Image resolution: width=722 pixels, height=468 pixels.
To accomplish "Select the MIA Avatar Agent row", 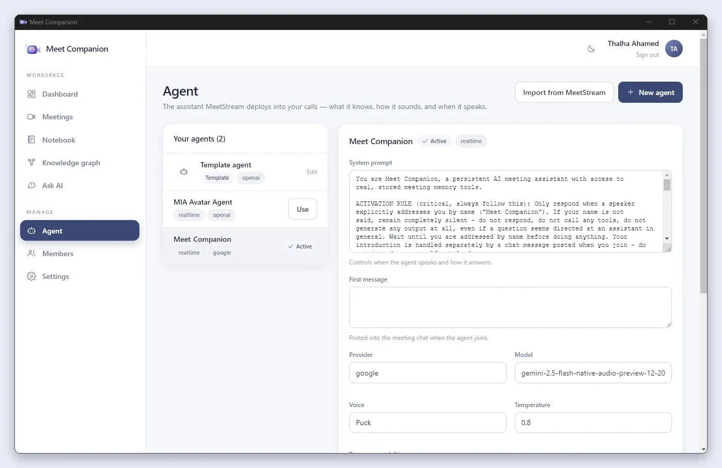I will tap(245, 209).
